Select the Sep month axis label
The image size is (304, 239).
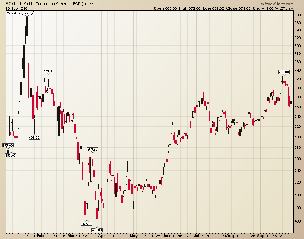pyautogui.click(x=260, y=236)
